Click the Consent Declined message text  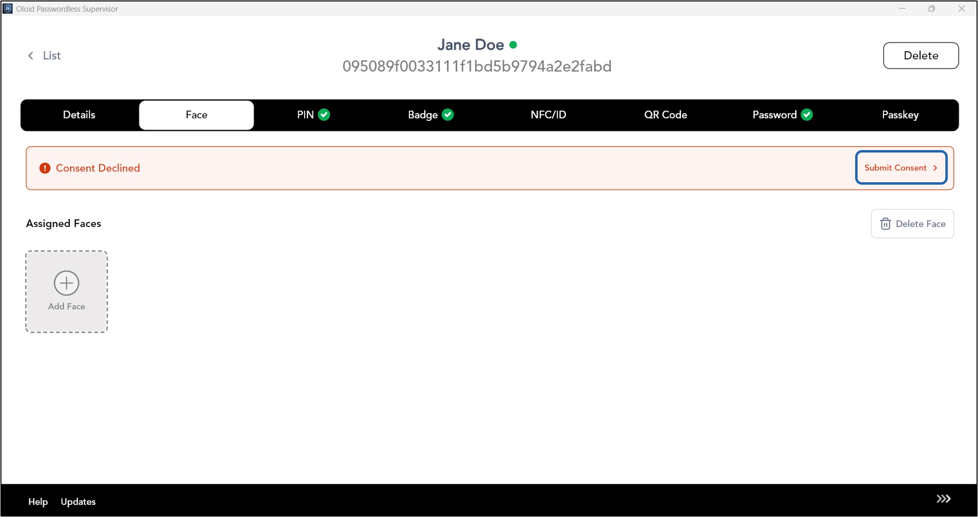tap(98, 168)
